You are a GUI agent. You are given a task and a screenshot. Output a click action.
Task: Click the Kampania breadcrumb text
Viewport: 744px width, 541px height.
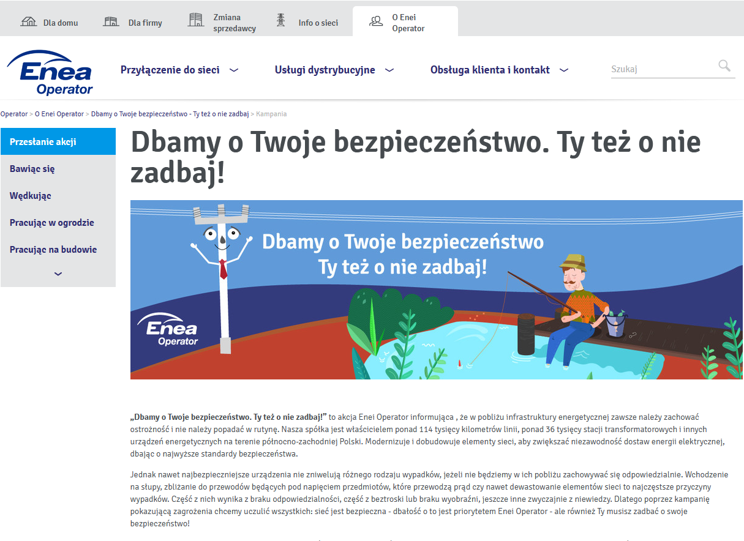[271, 114]
